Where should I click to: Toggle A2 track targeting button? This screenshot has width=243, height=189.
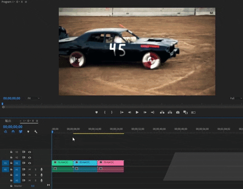pos(17,175)
